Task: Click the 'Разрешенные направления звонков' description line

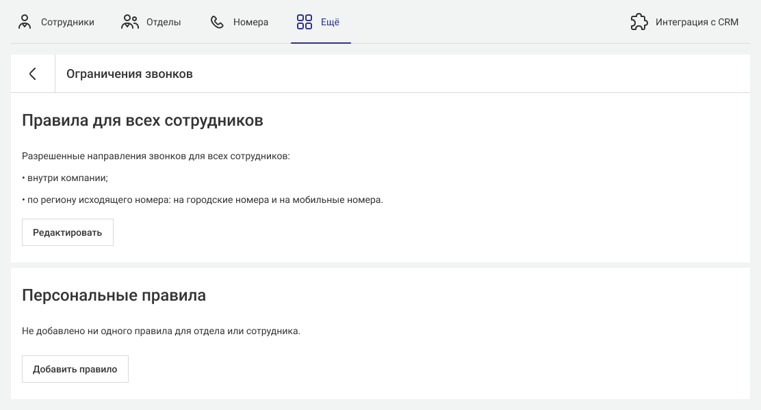Action: (x=156, y=156)
